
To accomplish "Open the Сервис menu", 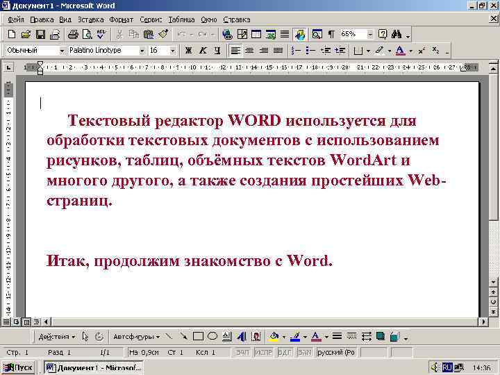I will (x=151, y=19).
